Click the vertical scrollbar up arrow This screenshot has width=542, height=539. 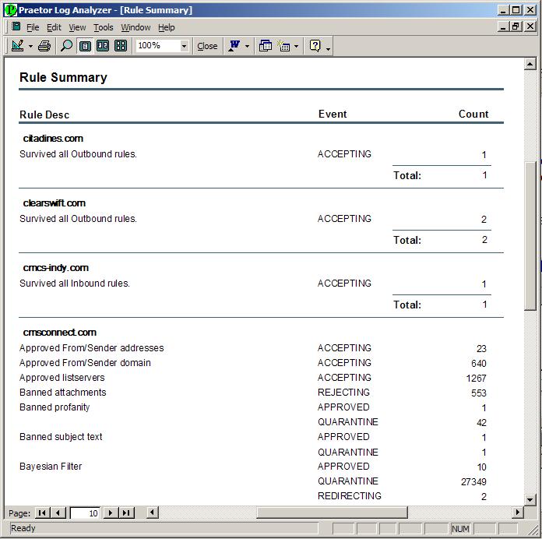pos(530,64)
